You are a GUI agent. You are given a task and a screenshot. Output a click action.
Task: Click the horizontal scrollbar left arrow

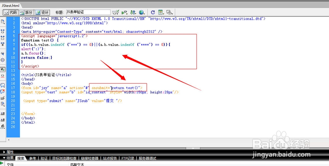point(9,140)
